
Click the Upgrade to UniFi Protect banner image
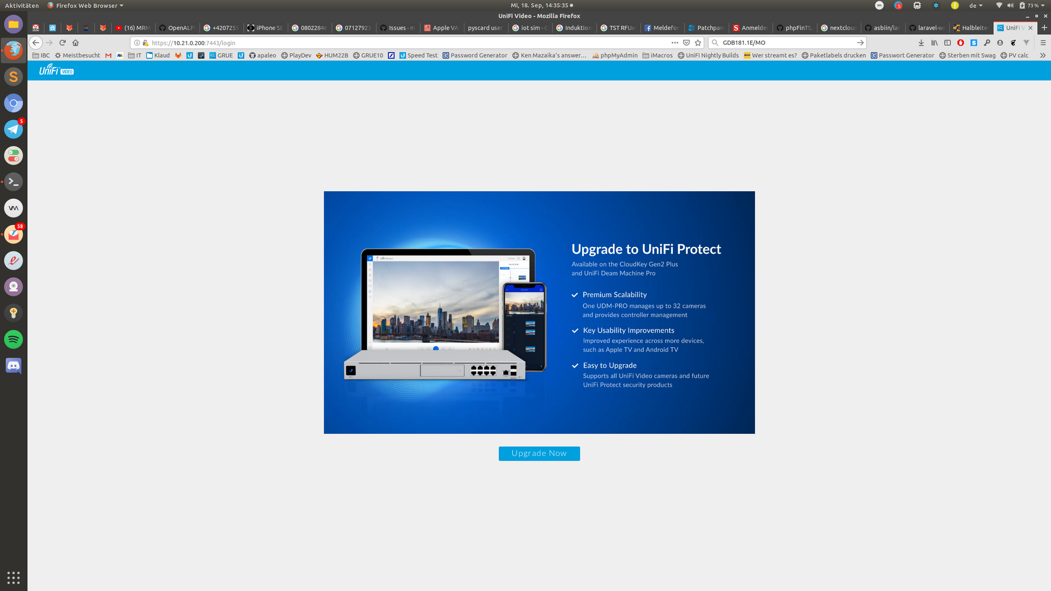click(539, 312)
